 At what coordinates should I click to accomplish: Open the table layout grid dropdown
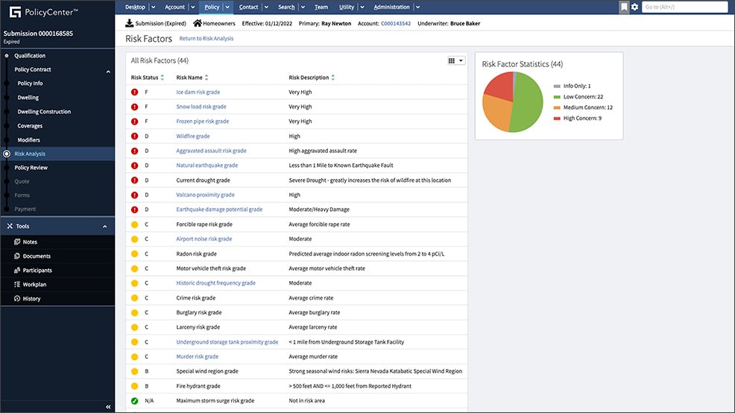click(x=455, y=60)
